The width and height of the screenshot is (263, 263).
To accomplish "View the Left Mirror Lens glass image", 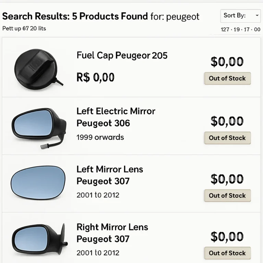I will pyautogui.click(x=38, y=183).
